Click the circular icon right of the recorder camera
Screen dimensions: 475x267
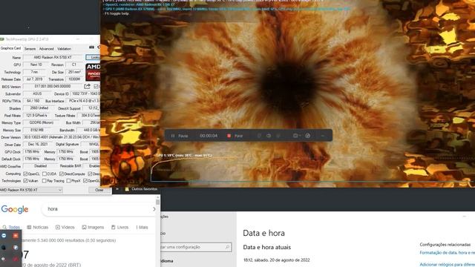pos(308,136)
